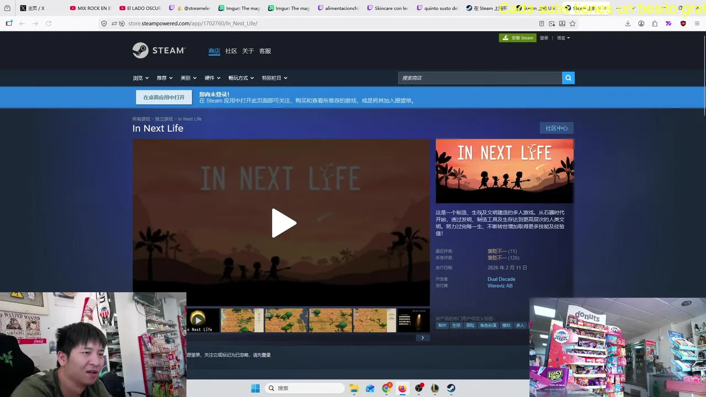The image size is (706, 397).
Task: Click the green 安装 Steam install button
Action: (517, 38)
